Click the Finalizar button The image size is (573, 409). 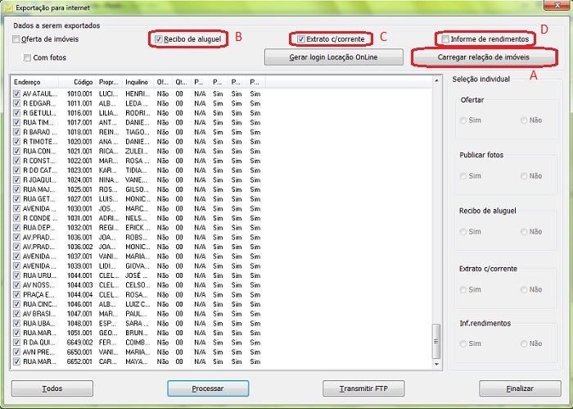[519, 388]
